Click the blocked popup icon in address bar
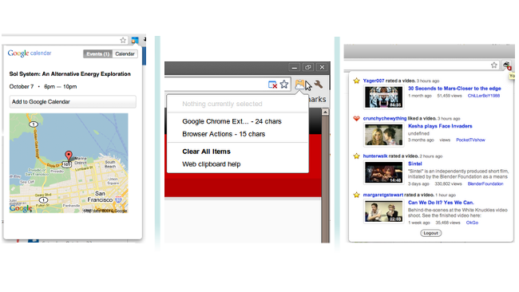This screenshot has height=292, width=519. pos(272,85)
